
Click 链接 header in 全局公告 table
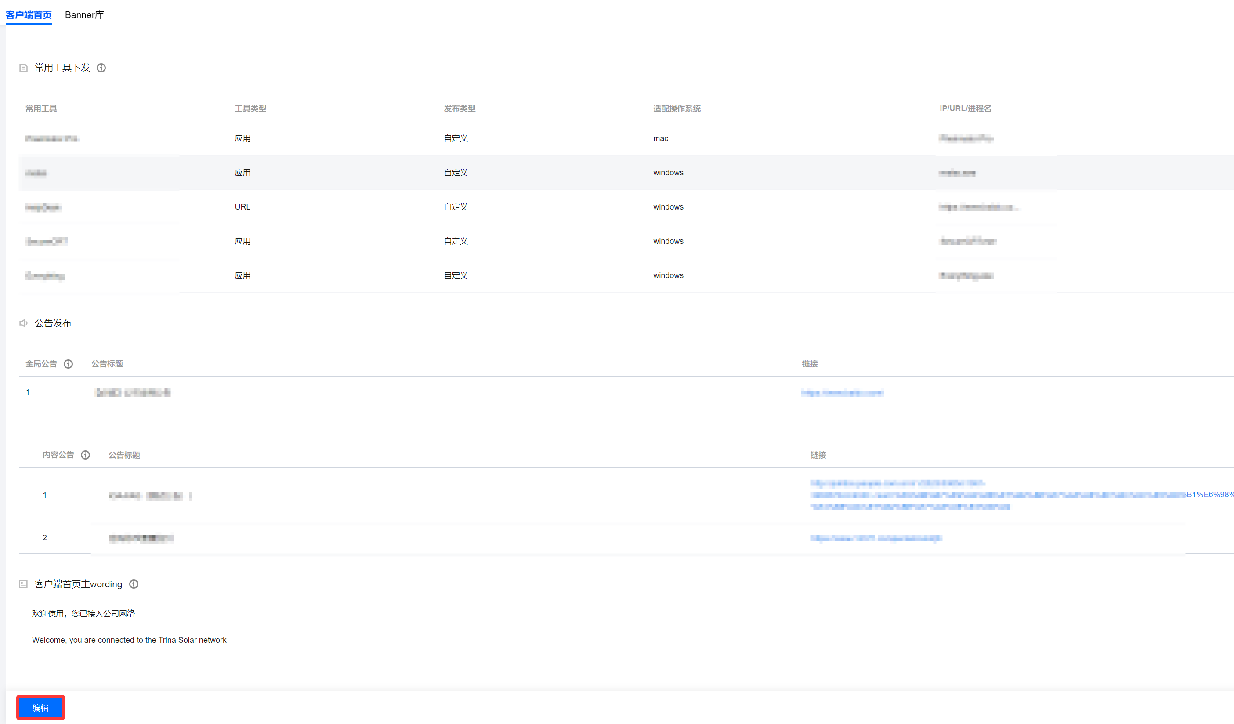810,363
